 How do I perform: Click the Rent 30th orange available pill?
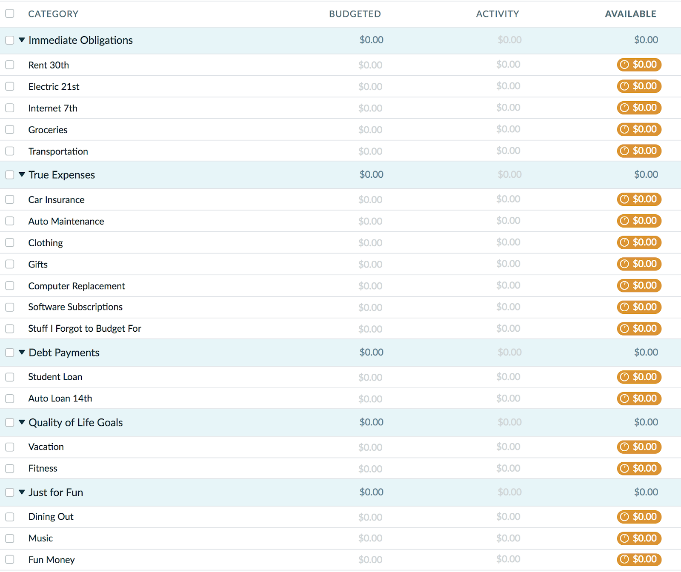point(639,65)
